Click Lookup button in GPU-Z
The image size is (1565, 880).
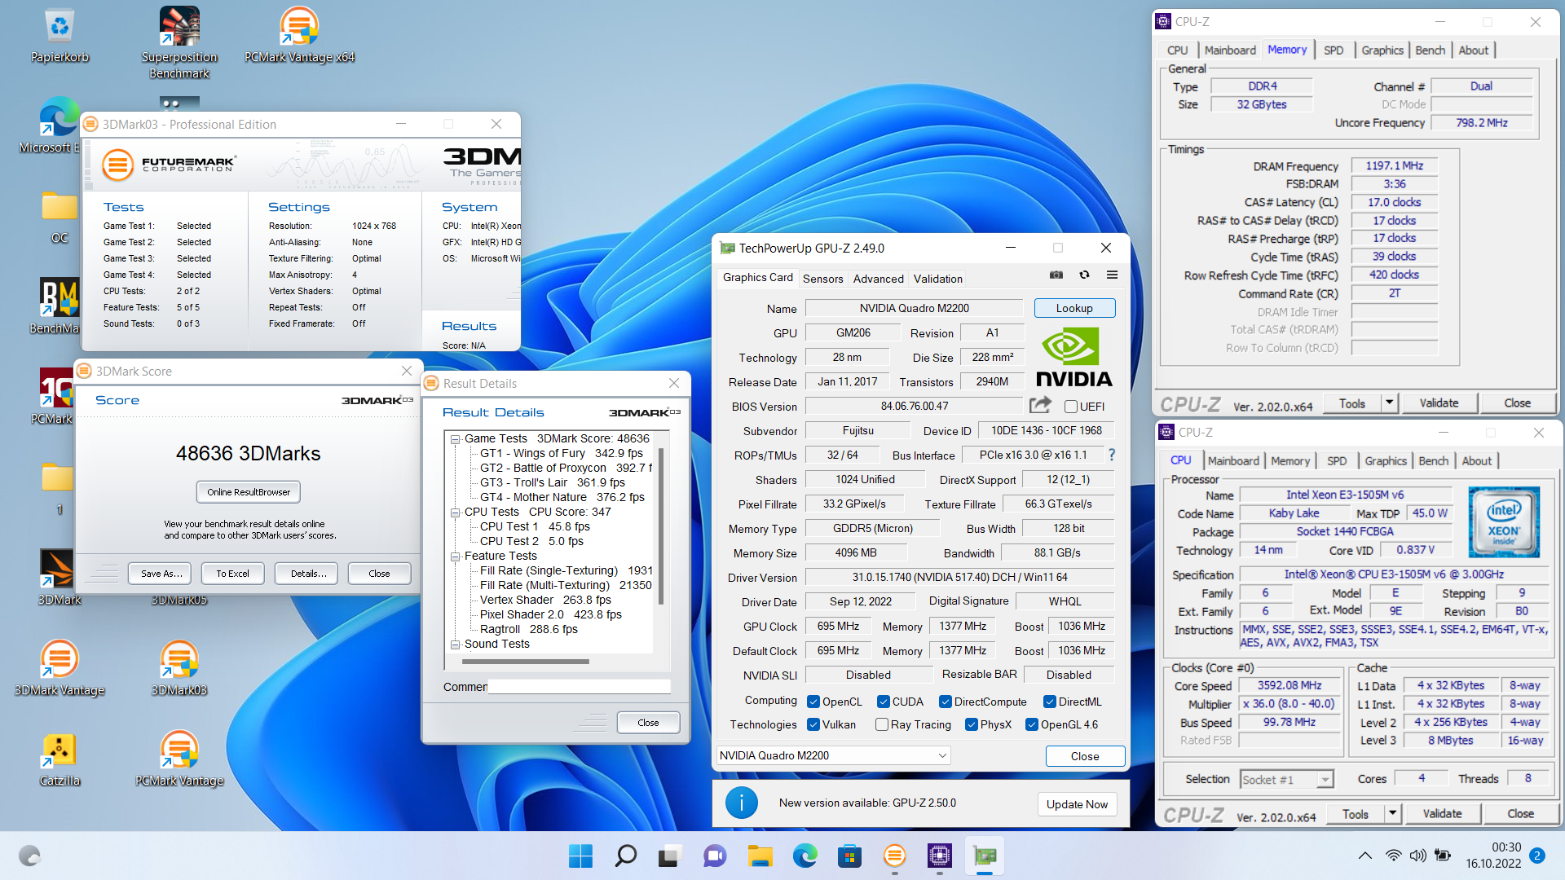(1074, 308)
